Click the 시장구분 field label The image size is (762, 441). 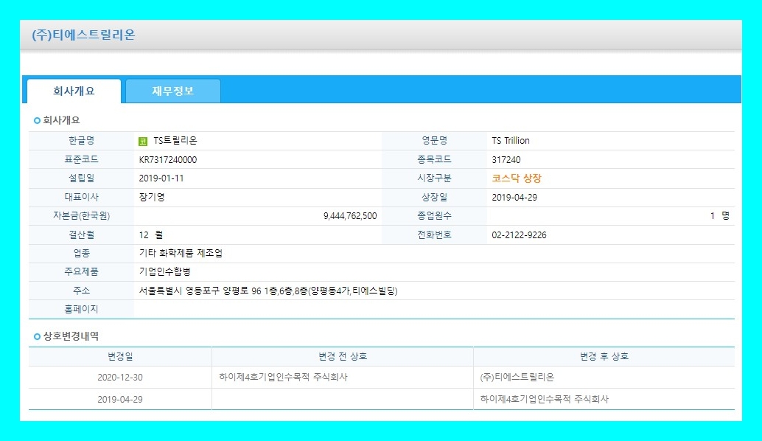pos(435,178)
